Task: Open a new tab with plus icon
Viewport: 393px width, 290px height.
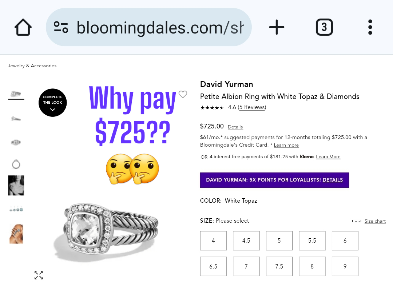Action: click(x=277, y=27)
